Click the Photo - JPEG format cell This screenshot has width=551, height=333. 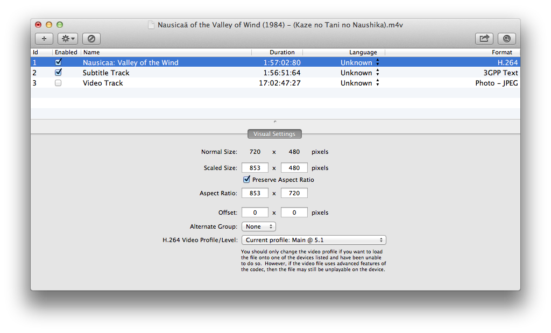(x=497, y=83)
